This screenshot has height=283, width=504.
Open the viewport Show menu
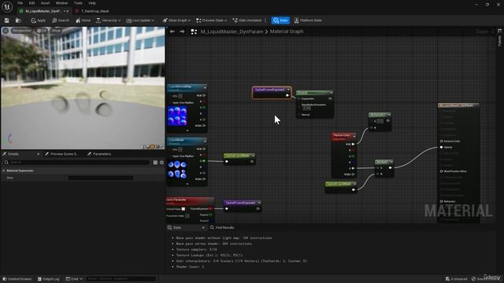(56, 31)
